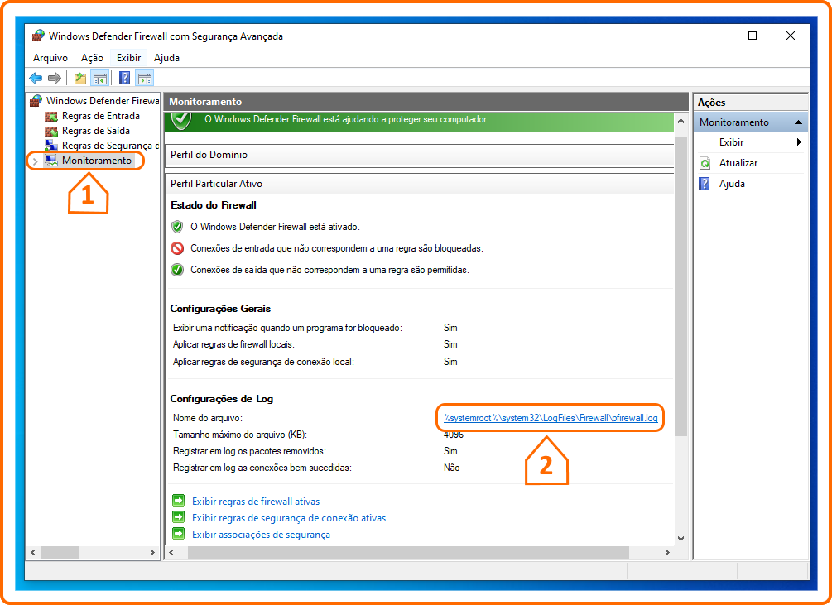The width and height of the screenshot is (832, 605).
Task: Open the Help question mark toolbar icon
Action: (x=125, y=79)
